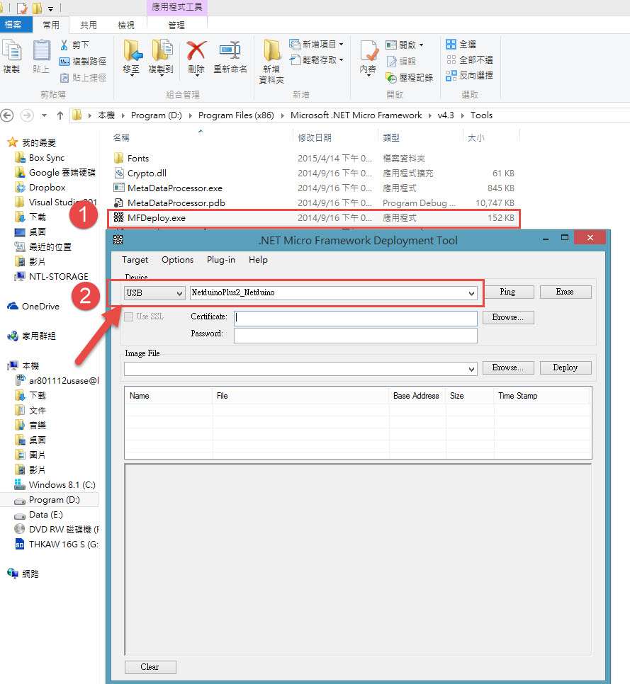Image resolution: width=630 pixels, height=684 pixels.
Task: Go back with the Explorer back arrow
Action: [x=6, y=115]
